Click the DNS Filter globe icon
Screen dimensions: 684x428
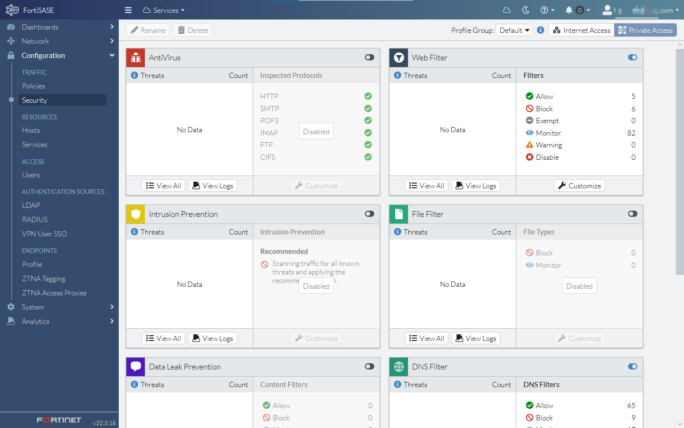tap(399, 367)
